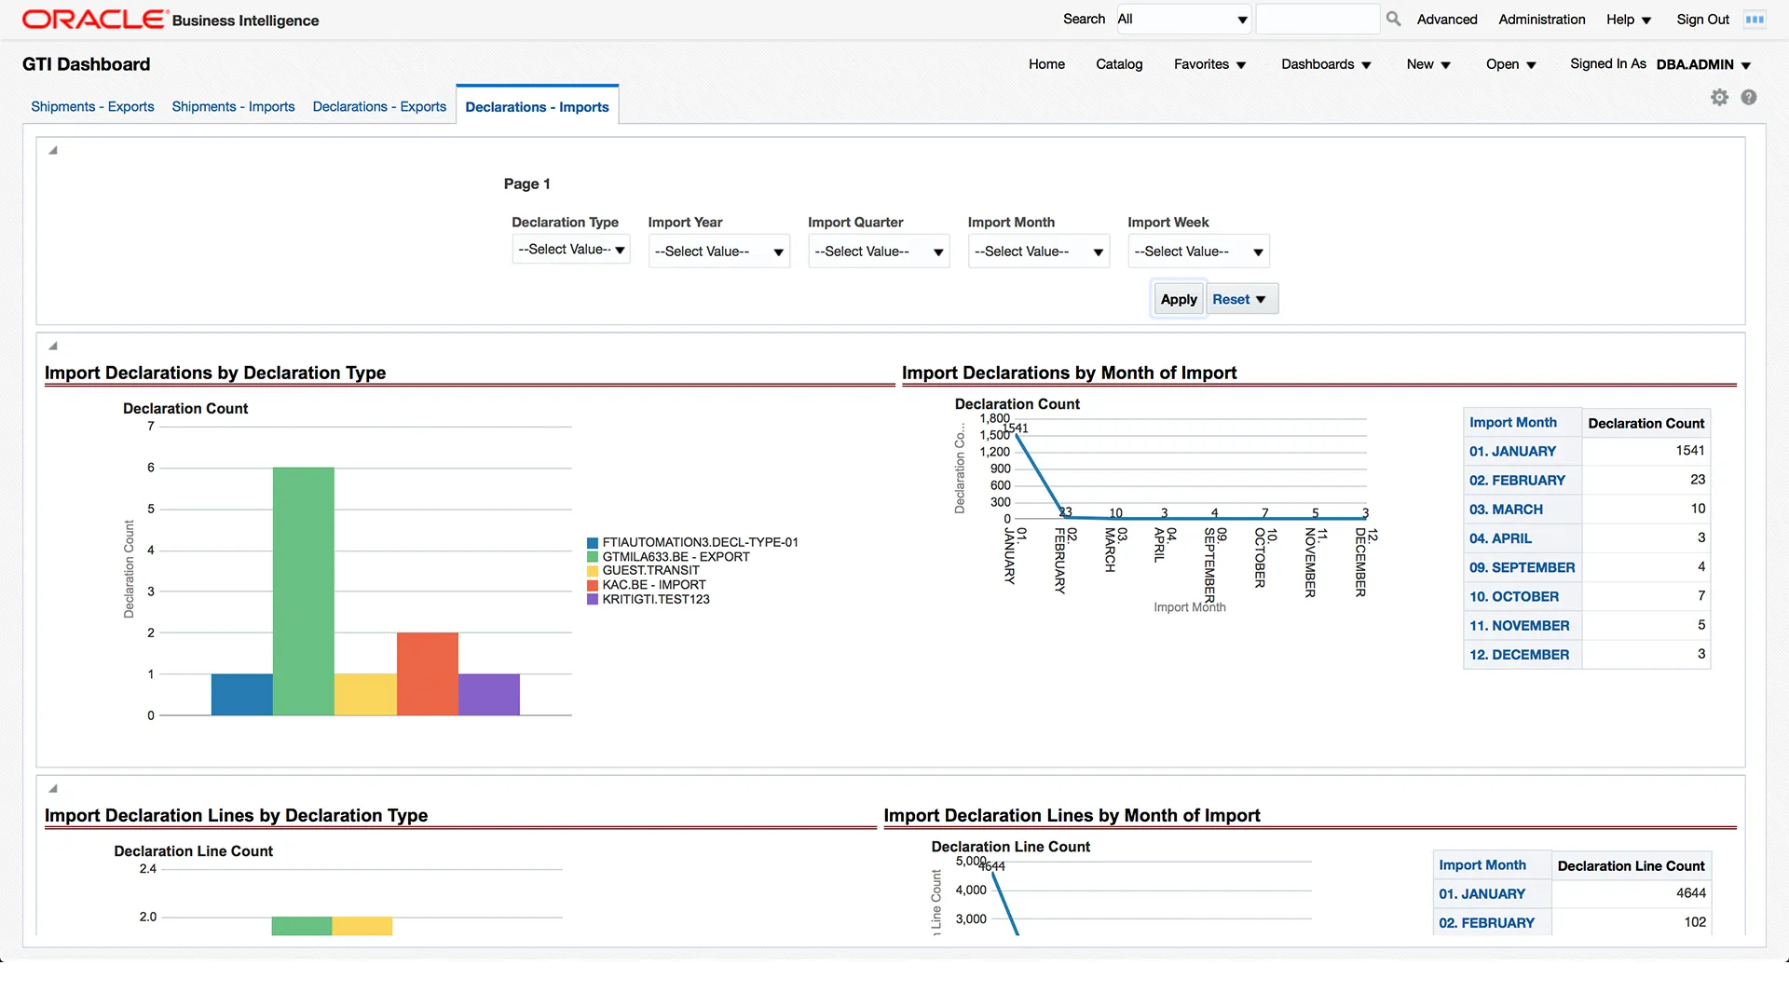1789x1006 pixels.
Task: Click the dashboard help question icon
Action: click(1749, 97)
